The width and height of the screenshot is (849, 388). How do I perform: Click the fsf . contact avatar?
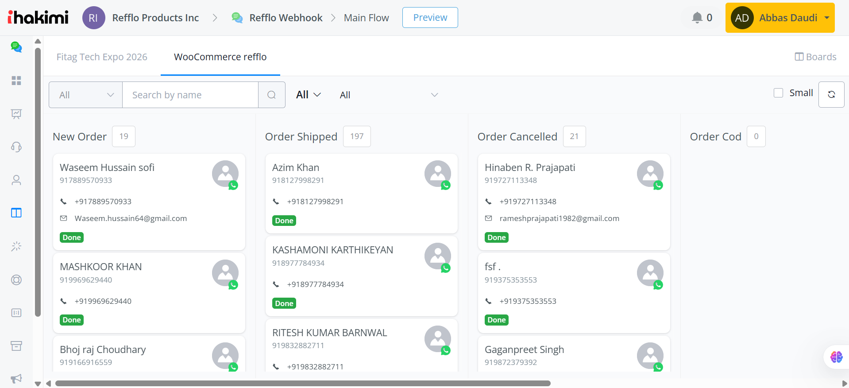[x=650, y=273]
